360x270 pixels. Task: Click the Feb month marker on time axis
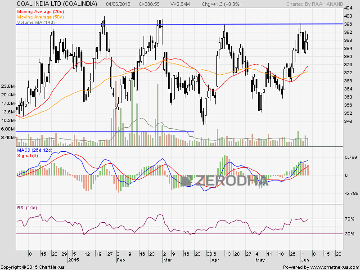point(121,260)
